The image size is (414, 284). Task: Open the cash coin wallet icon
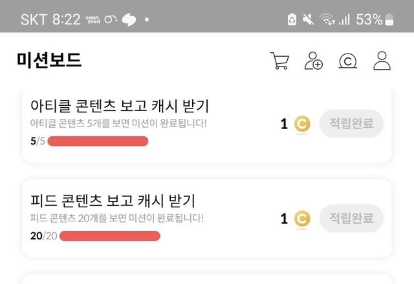tap(348, 61)
